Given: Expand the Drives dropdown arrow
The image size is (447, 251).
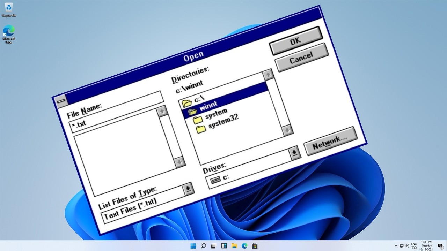Looking at the screenshot, I should pos(294,153).
